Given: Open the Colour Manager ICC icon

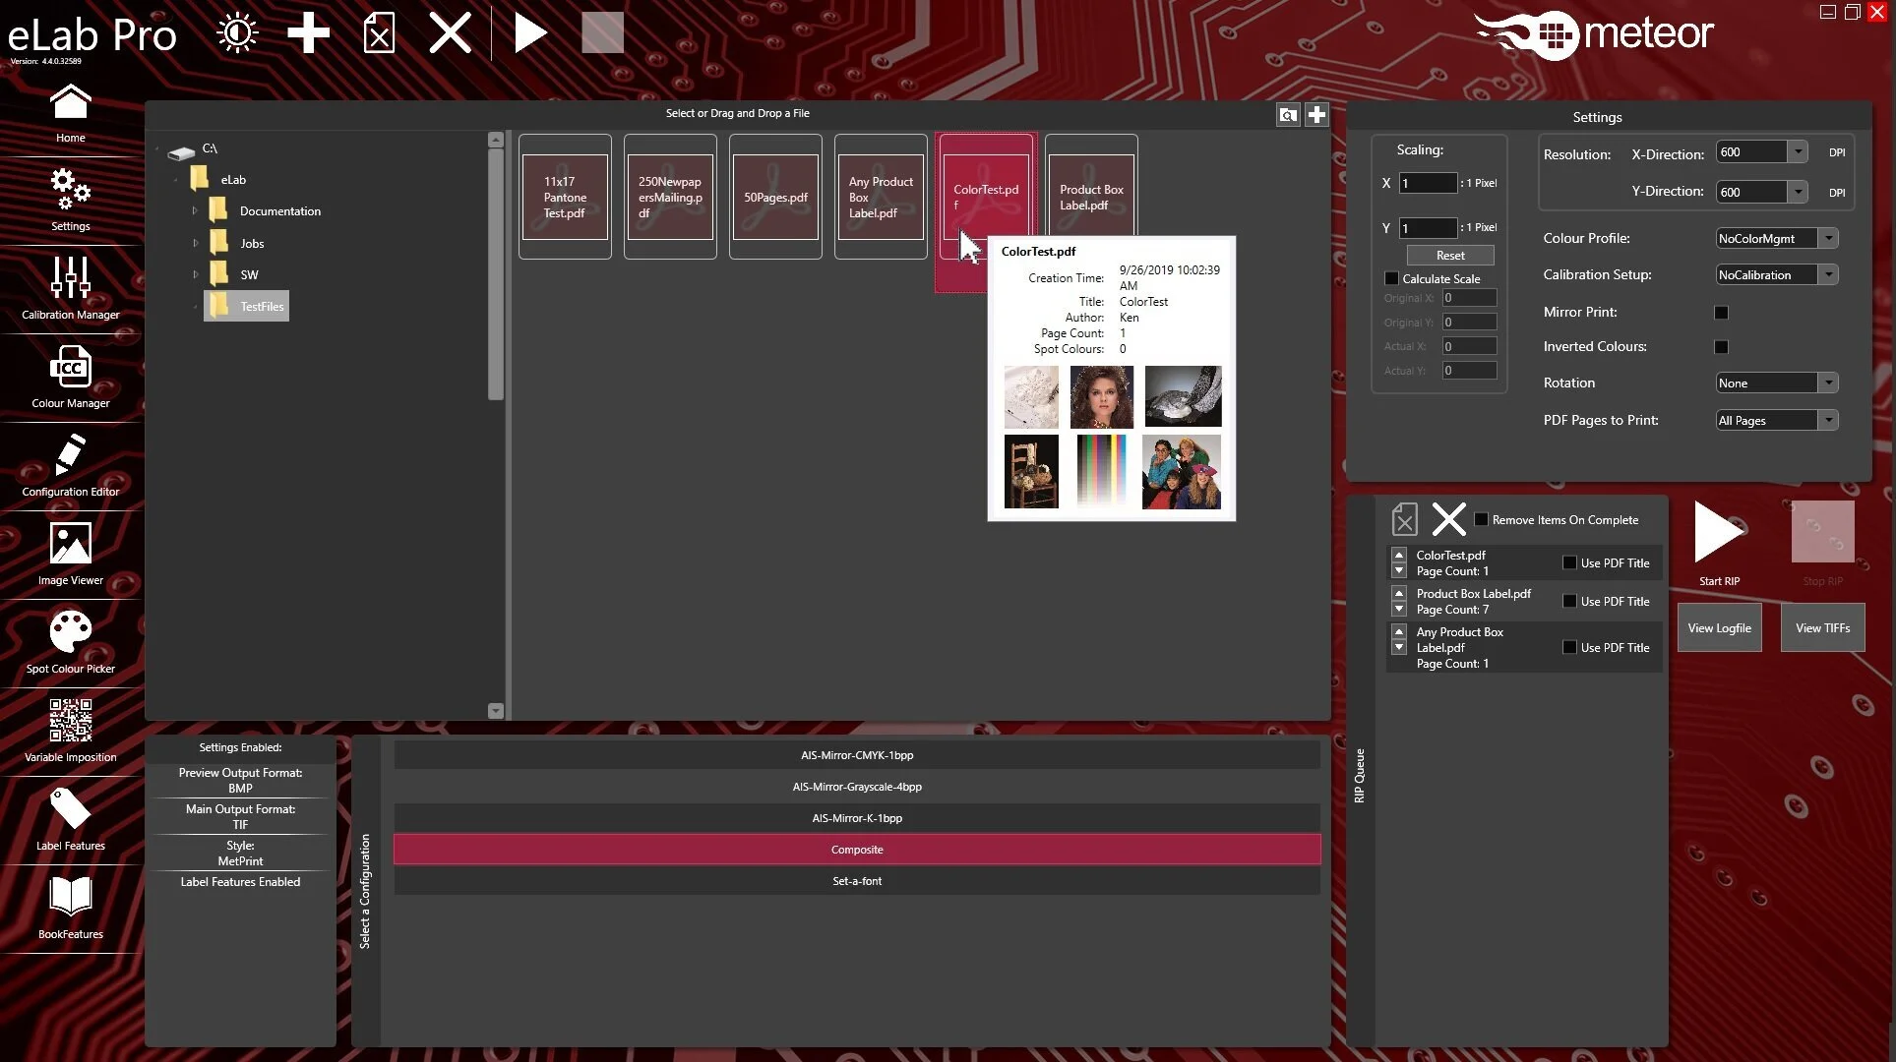Looking at the screenshot, I should (70, 367).
